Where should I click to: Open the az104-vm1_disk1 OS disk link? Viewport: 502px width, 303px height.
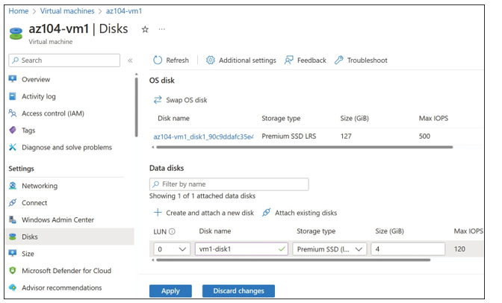204,137
